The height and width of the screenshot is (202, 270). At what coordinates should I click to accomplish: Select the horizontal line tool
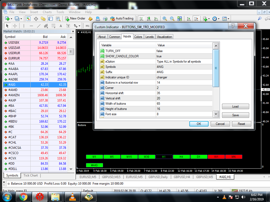pyautogui.click(x=31, y=26)
